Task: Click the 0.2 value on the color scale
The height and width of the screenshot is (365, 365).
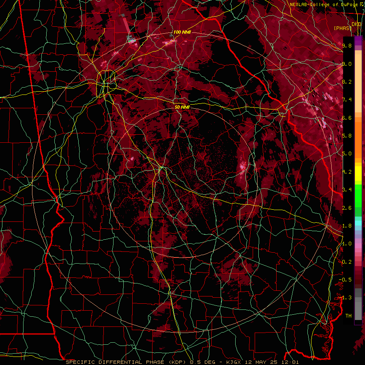Action: pyautogui.click(x=347, y=262)
